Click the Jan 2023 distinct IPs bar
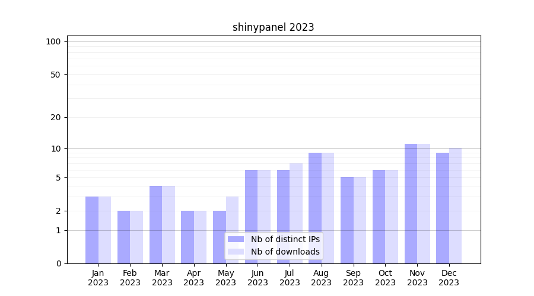 coord(92,230)
